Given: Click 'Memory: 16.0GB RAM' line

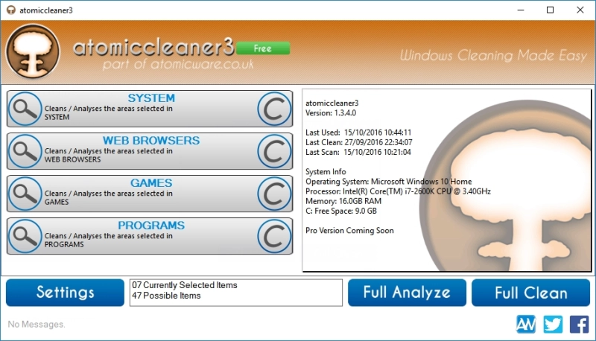Looking at the screenshot, I should 343,201.
